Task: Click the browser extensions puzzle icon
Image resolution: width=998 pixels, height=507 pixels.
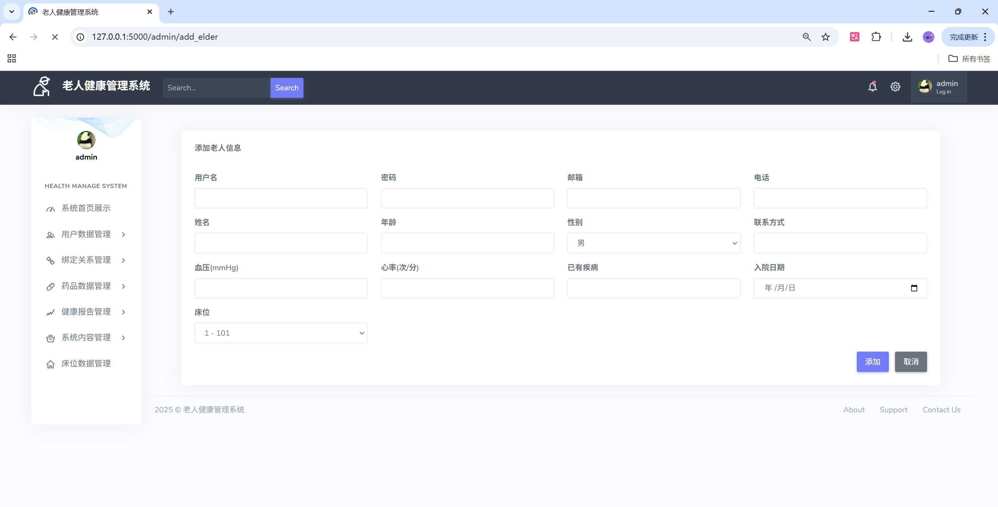Action: point(876,37)
